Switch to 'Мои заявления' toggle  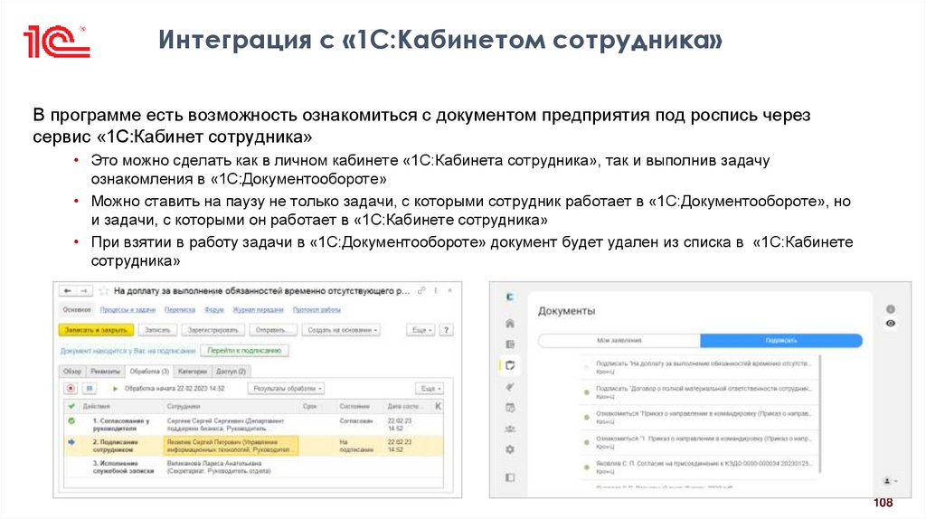point(619,341)
